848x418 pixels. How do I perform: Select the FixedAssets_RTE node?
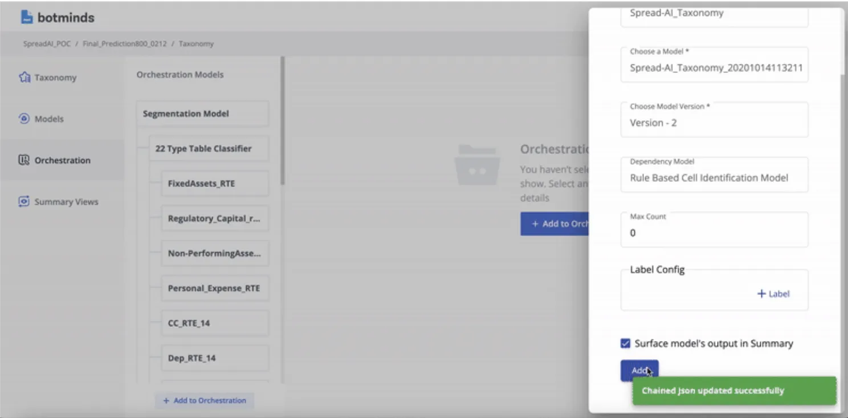click(x=215, y=184)
